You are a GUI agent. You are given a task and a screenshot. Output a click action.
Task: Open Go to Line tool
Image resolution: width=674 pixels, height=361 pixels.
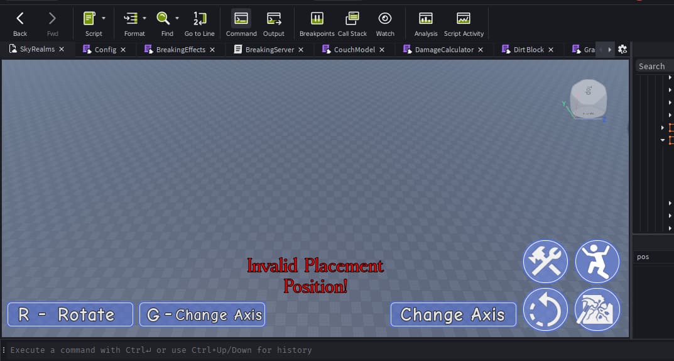pos(200,24)
